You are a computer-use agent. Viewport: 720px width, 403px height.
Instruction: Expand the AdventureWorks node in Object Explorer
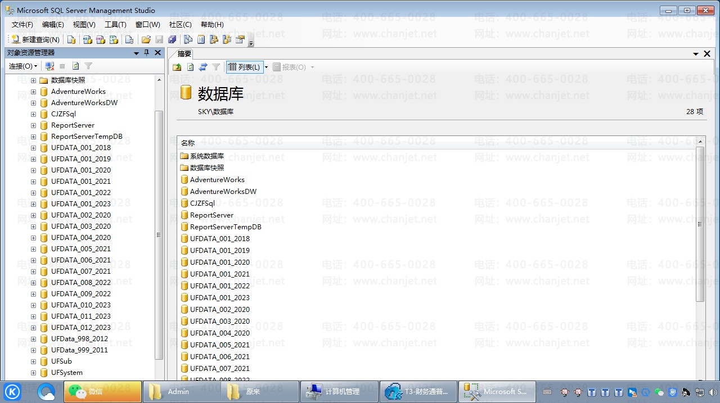33,92
